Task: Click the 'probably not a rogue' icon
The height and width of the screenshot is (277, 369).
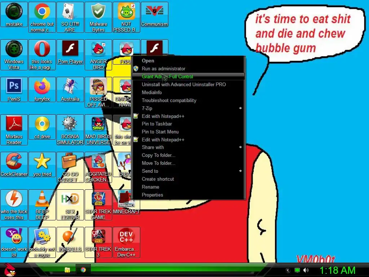Action: [x=42, y=242]
